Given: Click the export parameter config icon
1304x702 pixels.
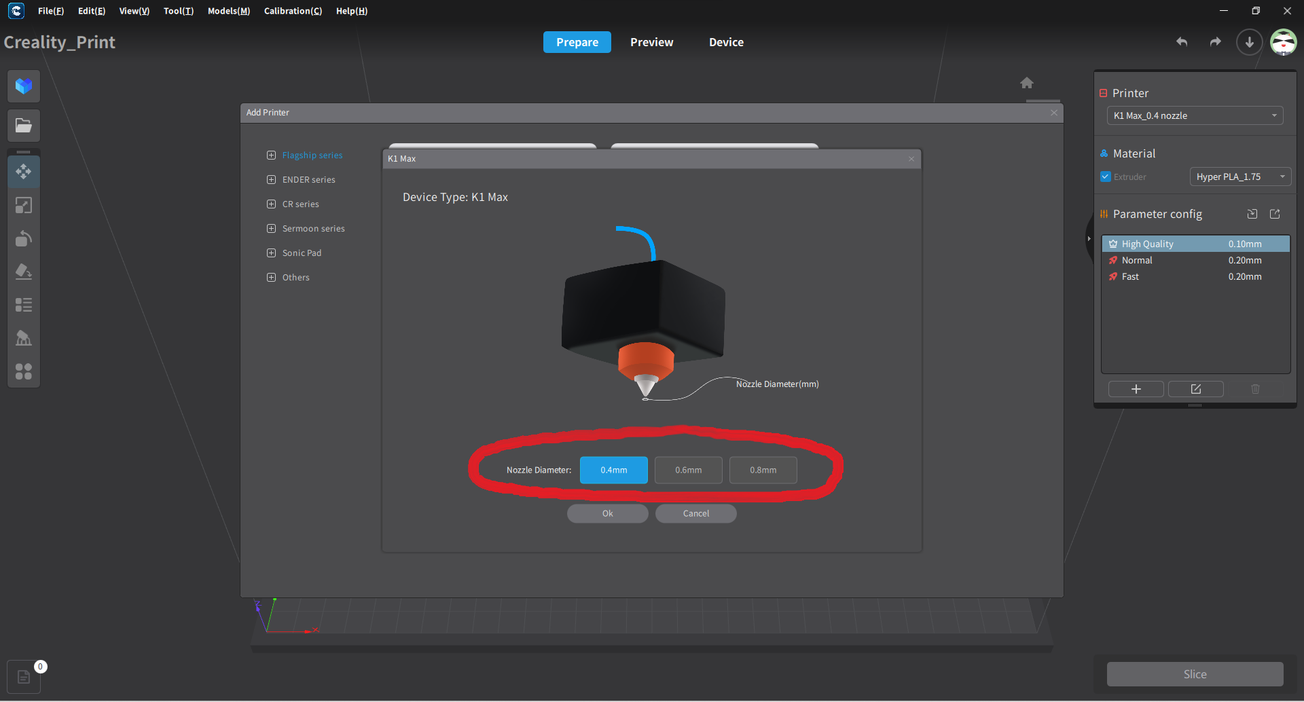Looking at the screenshot, I should tap(1275, 214).
